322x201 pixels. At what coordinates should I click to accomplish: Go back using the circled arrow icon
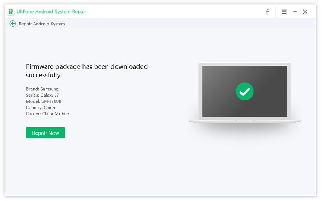(x=13, y=23)
